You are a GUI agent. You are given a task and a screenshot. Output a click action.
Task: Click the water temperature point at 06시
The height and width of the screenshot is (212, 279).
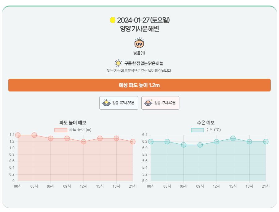184,145
